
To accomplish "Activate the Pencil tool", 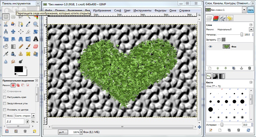I will tap(21, 46).
